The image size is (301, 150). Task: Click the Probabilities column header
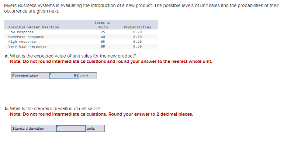pos(138,27)
